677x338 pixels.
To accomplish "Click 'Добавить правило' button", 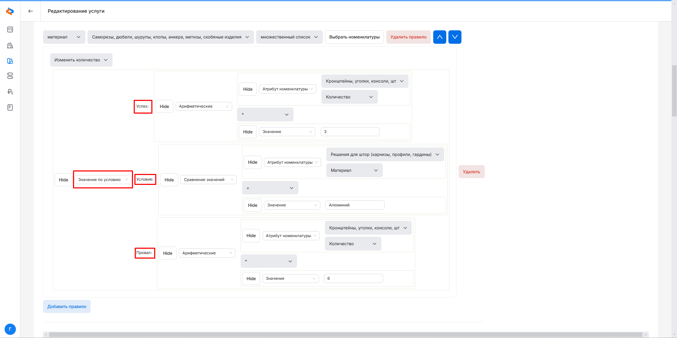I will coord(67,307).
